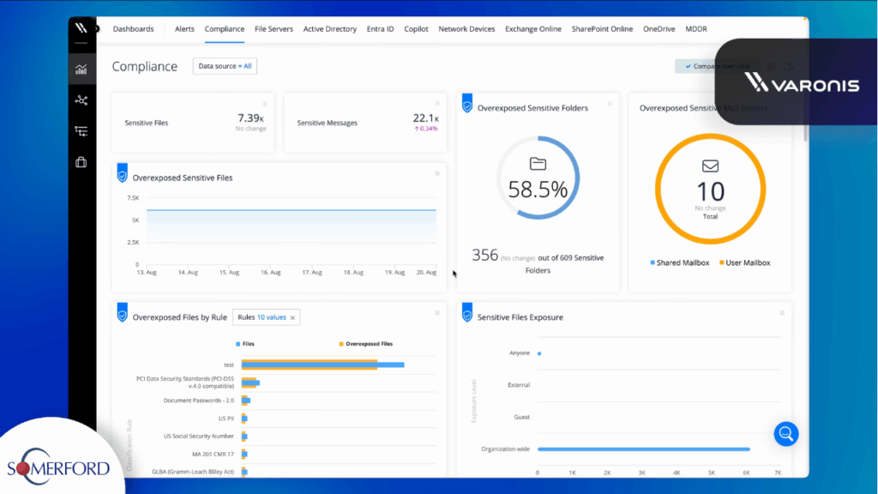The width and height of the screenshot is (878, 494).
Task: Toggle the Shared Mailbox legend series
Action: click(680, 262)
